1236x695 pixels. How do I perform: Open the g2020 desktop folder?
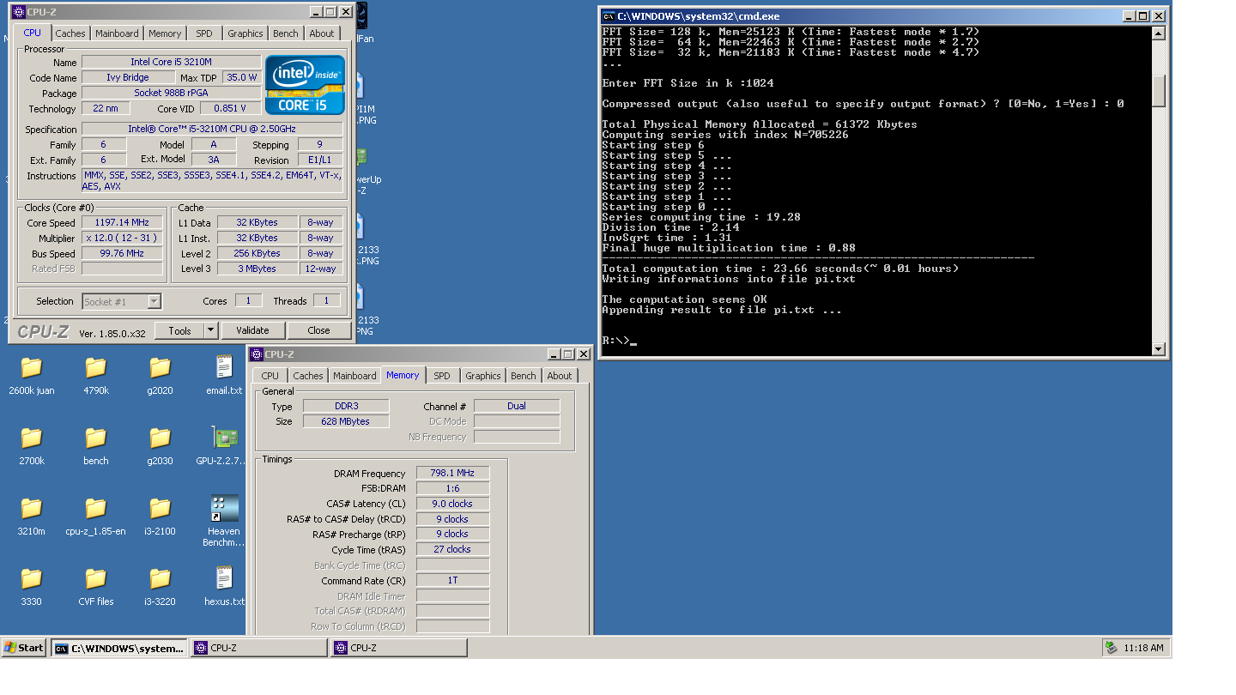[161, 368]
